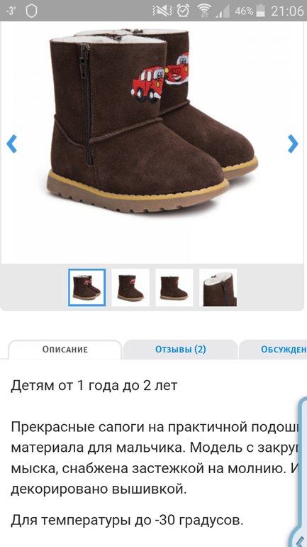Screen dimensions: 307x547
Task: Tap the alarm clock status icon
Action: point(183,11)
